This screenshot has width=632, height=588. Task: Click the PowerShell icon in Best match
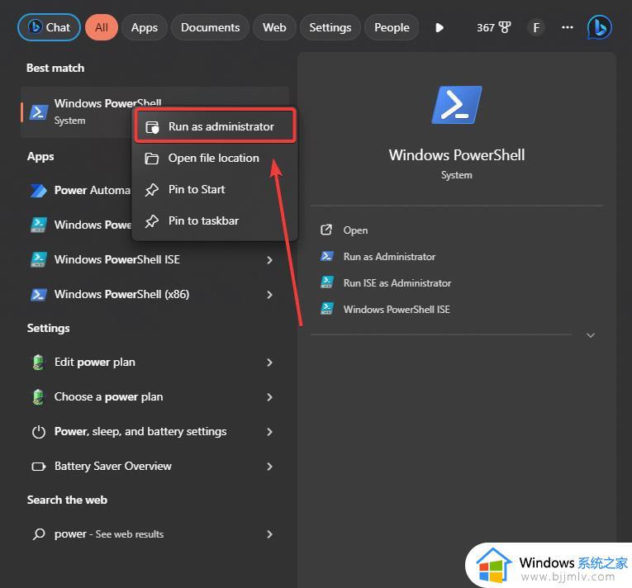pos(39,112)
